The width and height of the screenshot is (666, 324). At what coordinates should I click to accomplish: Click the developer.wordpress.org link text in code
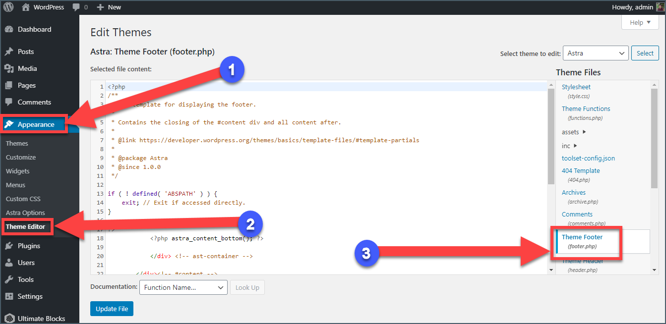coord(279,140)
